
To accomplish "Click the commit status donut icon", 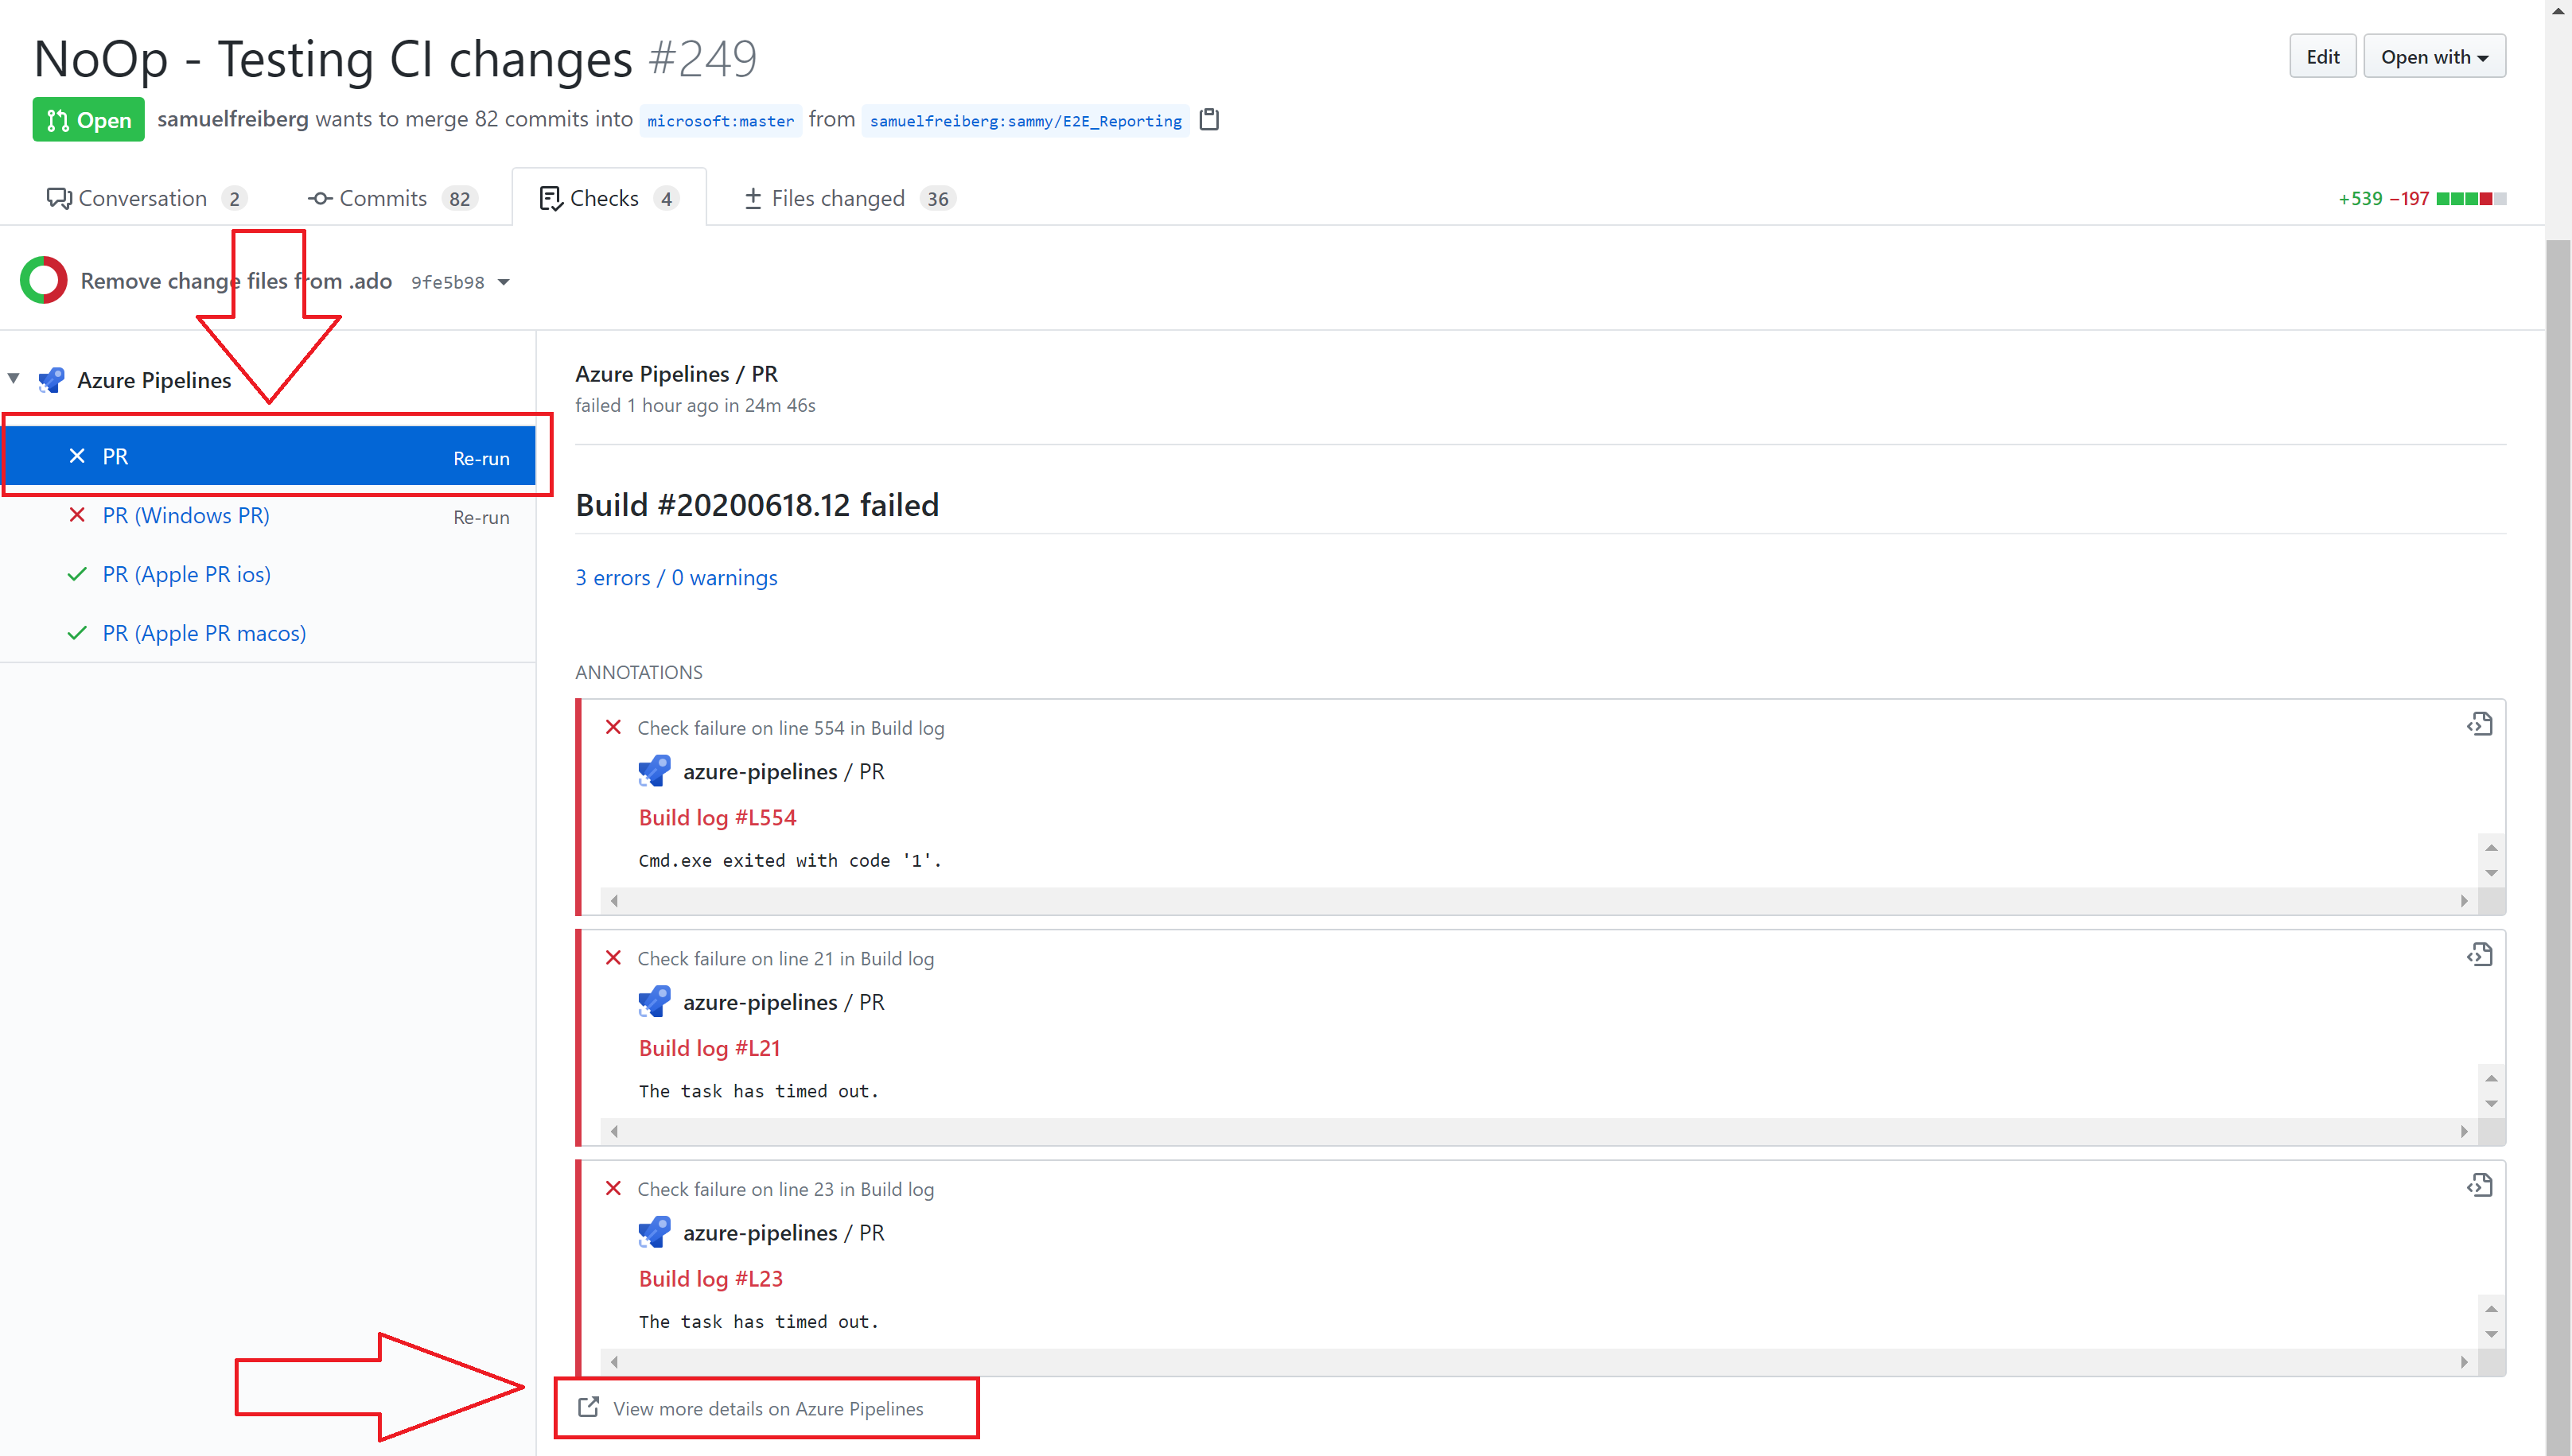I will pyautogui.click(x=43, y=280).
